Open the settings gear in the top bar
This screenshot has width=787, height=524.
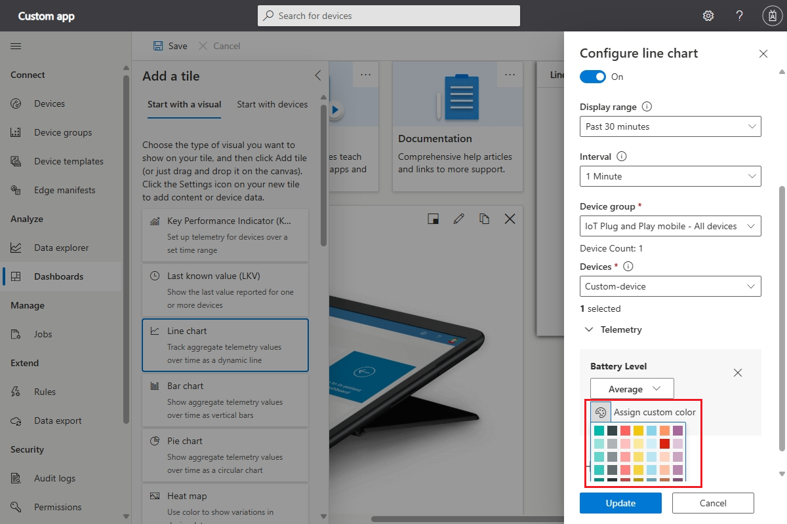(708, 15)
